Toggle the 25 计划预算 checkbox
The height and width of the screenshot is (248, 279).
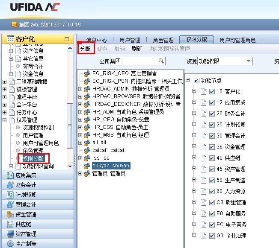[212, 125]
